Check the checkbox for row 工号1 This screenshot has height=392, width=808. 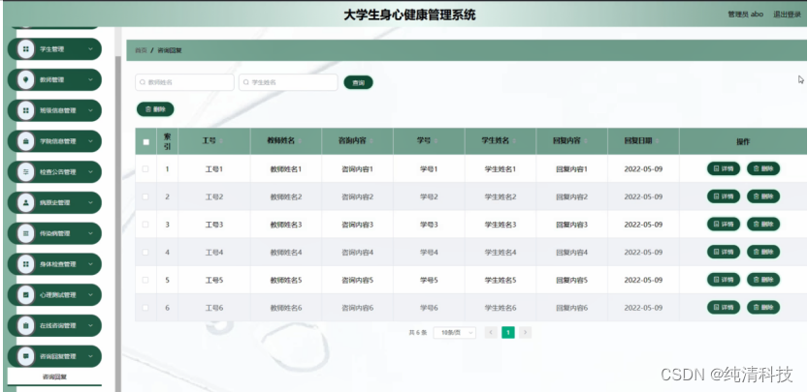(x=145, y=168)
